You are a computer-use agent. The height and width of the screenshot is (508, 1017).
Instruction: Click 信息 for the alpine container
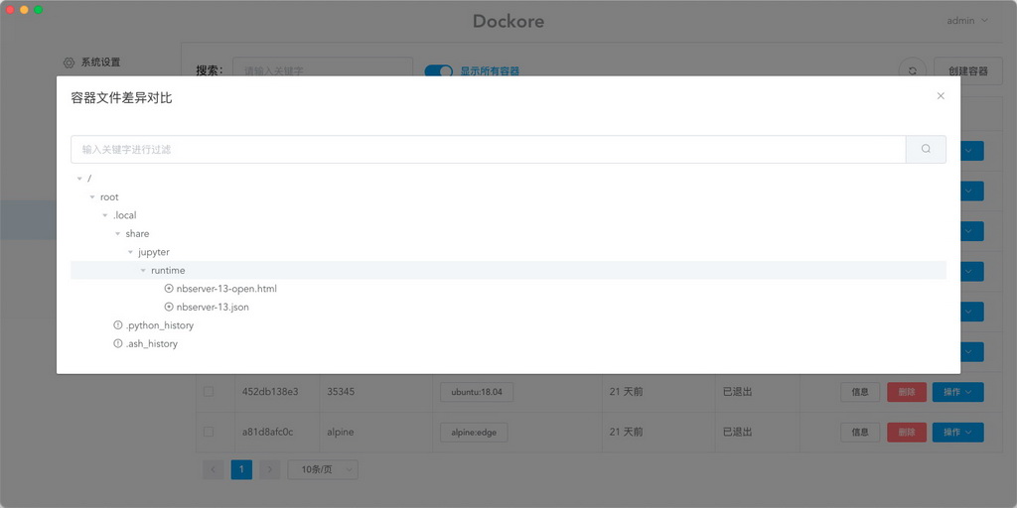(x=860, y=433)
